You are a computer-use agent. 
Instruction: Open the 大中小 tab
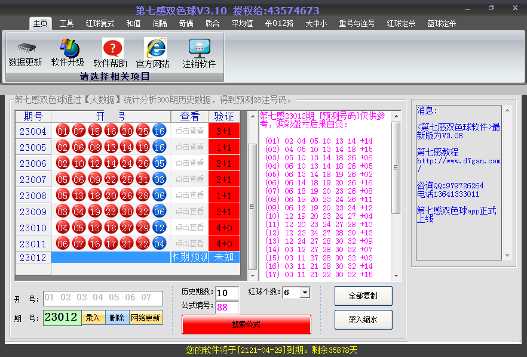coord(316,23)
